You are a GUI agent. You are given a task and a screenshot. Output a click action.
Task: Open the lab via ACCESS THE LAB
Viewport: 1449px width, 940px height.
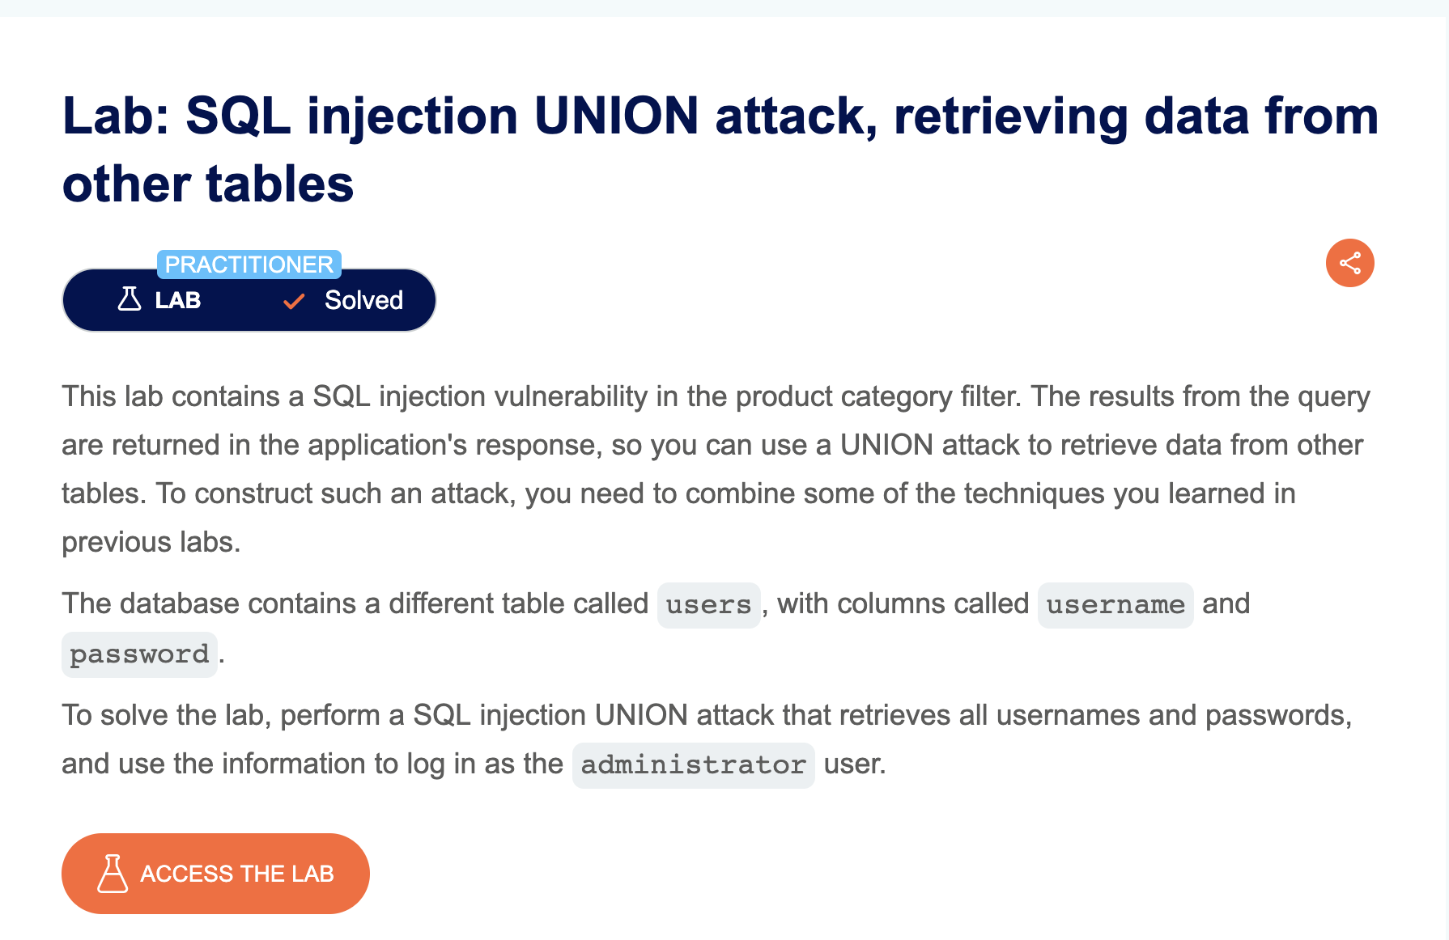point(215,874)
